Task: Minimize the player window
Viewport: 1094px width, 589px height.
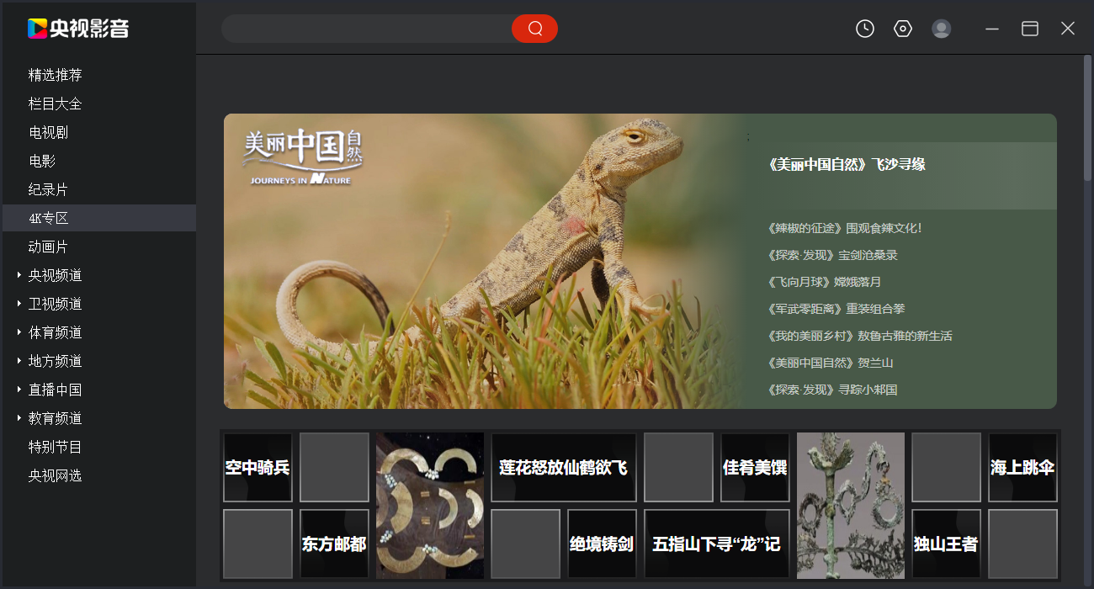Action: point(992,29)
